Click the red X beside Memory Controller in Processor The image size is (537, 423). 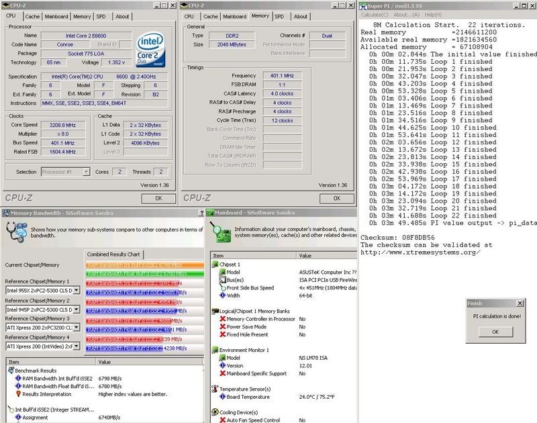[x=222, y=319]
